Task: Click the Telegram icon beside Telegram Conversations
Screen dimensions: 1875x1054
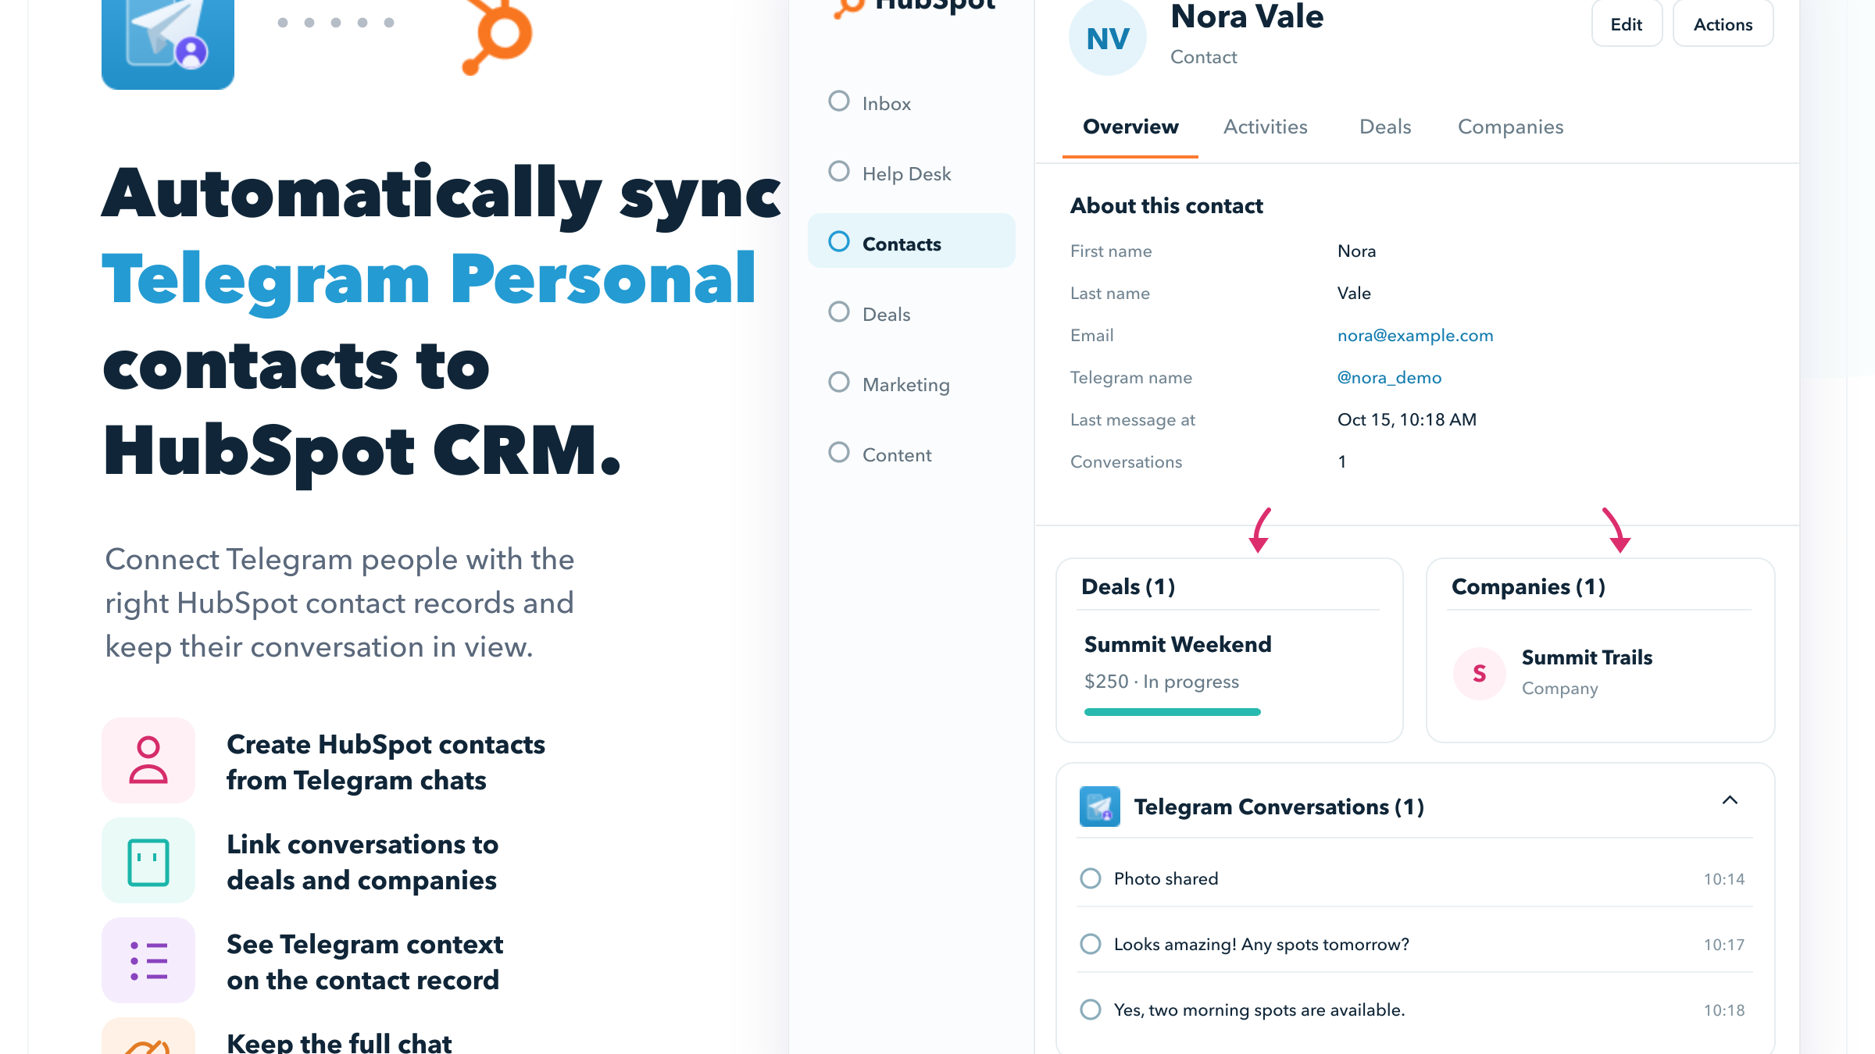Action: 1099,807
